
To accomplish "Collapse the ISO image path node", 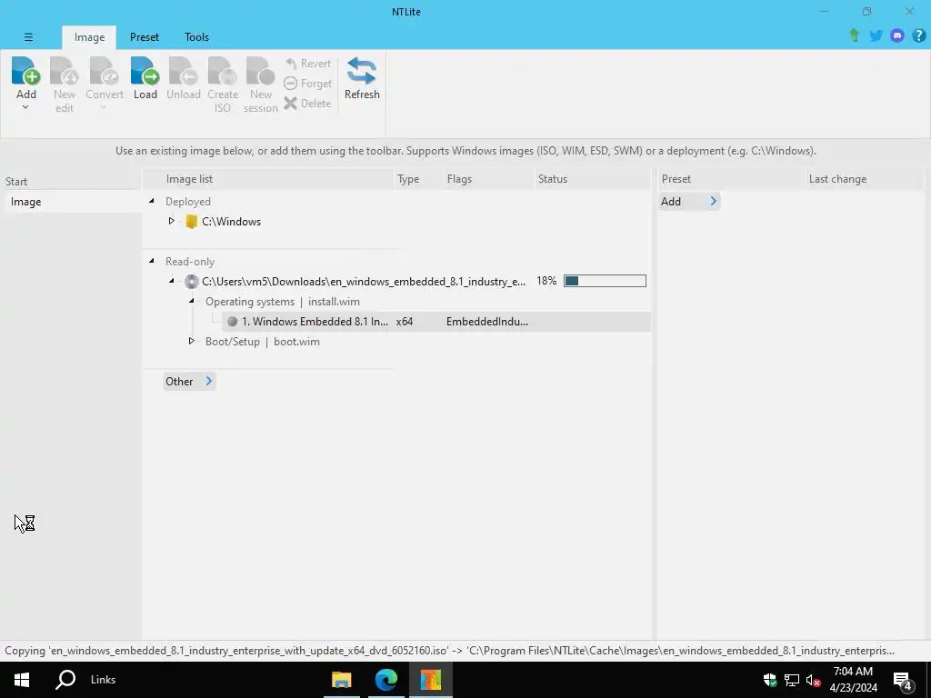I will [x=171, y=281].
